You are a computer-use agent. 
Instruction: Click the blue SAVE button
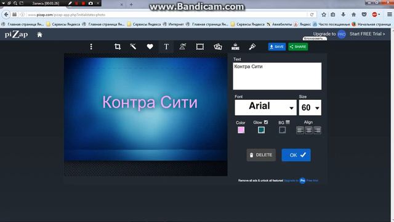pos(277,47)
